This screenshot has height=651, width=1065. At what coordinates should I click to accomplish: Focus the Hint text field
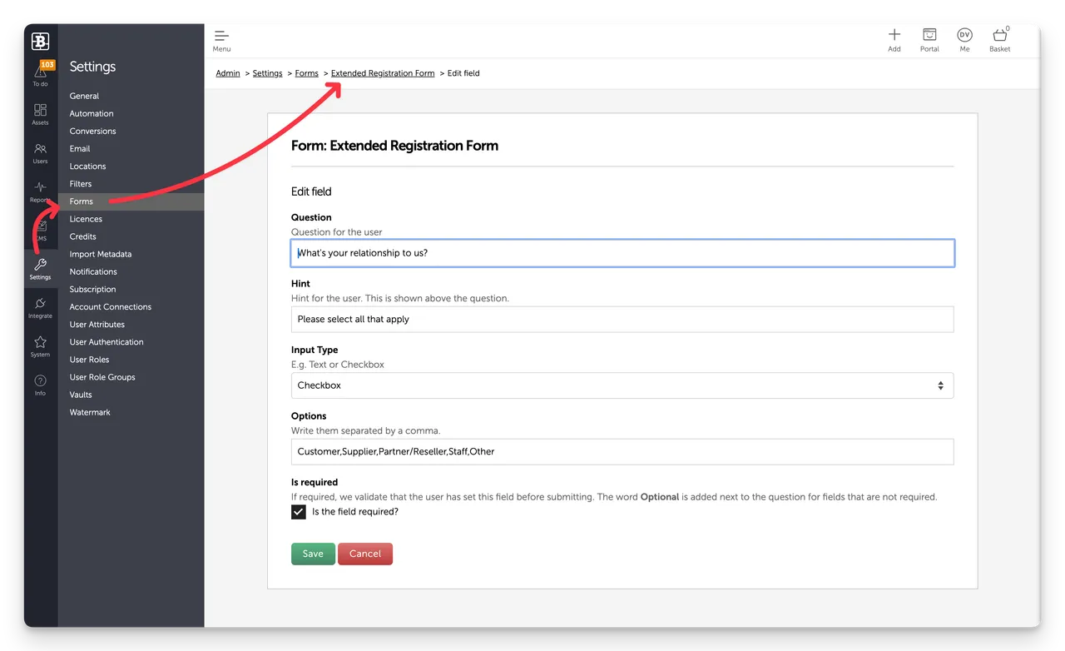(x=622, y=320)
